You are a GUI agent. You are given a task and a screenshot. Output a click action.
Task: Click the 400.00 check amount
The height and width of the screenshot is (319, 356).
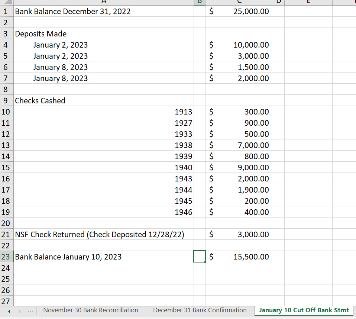coord(239,212)
